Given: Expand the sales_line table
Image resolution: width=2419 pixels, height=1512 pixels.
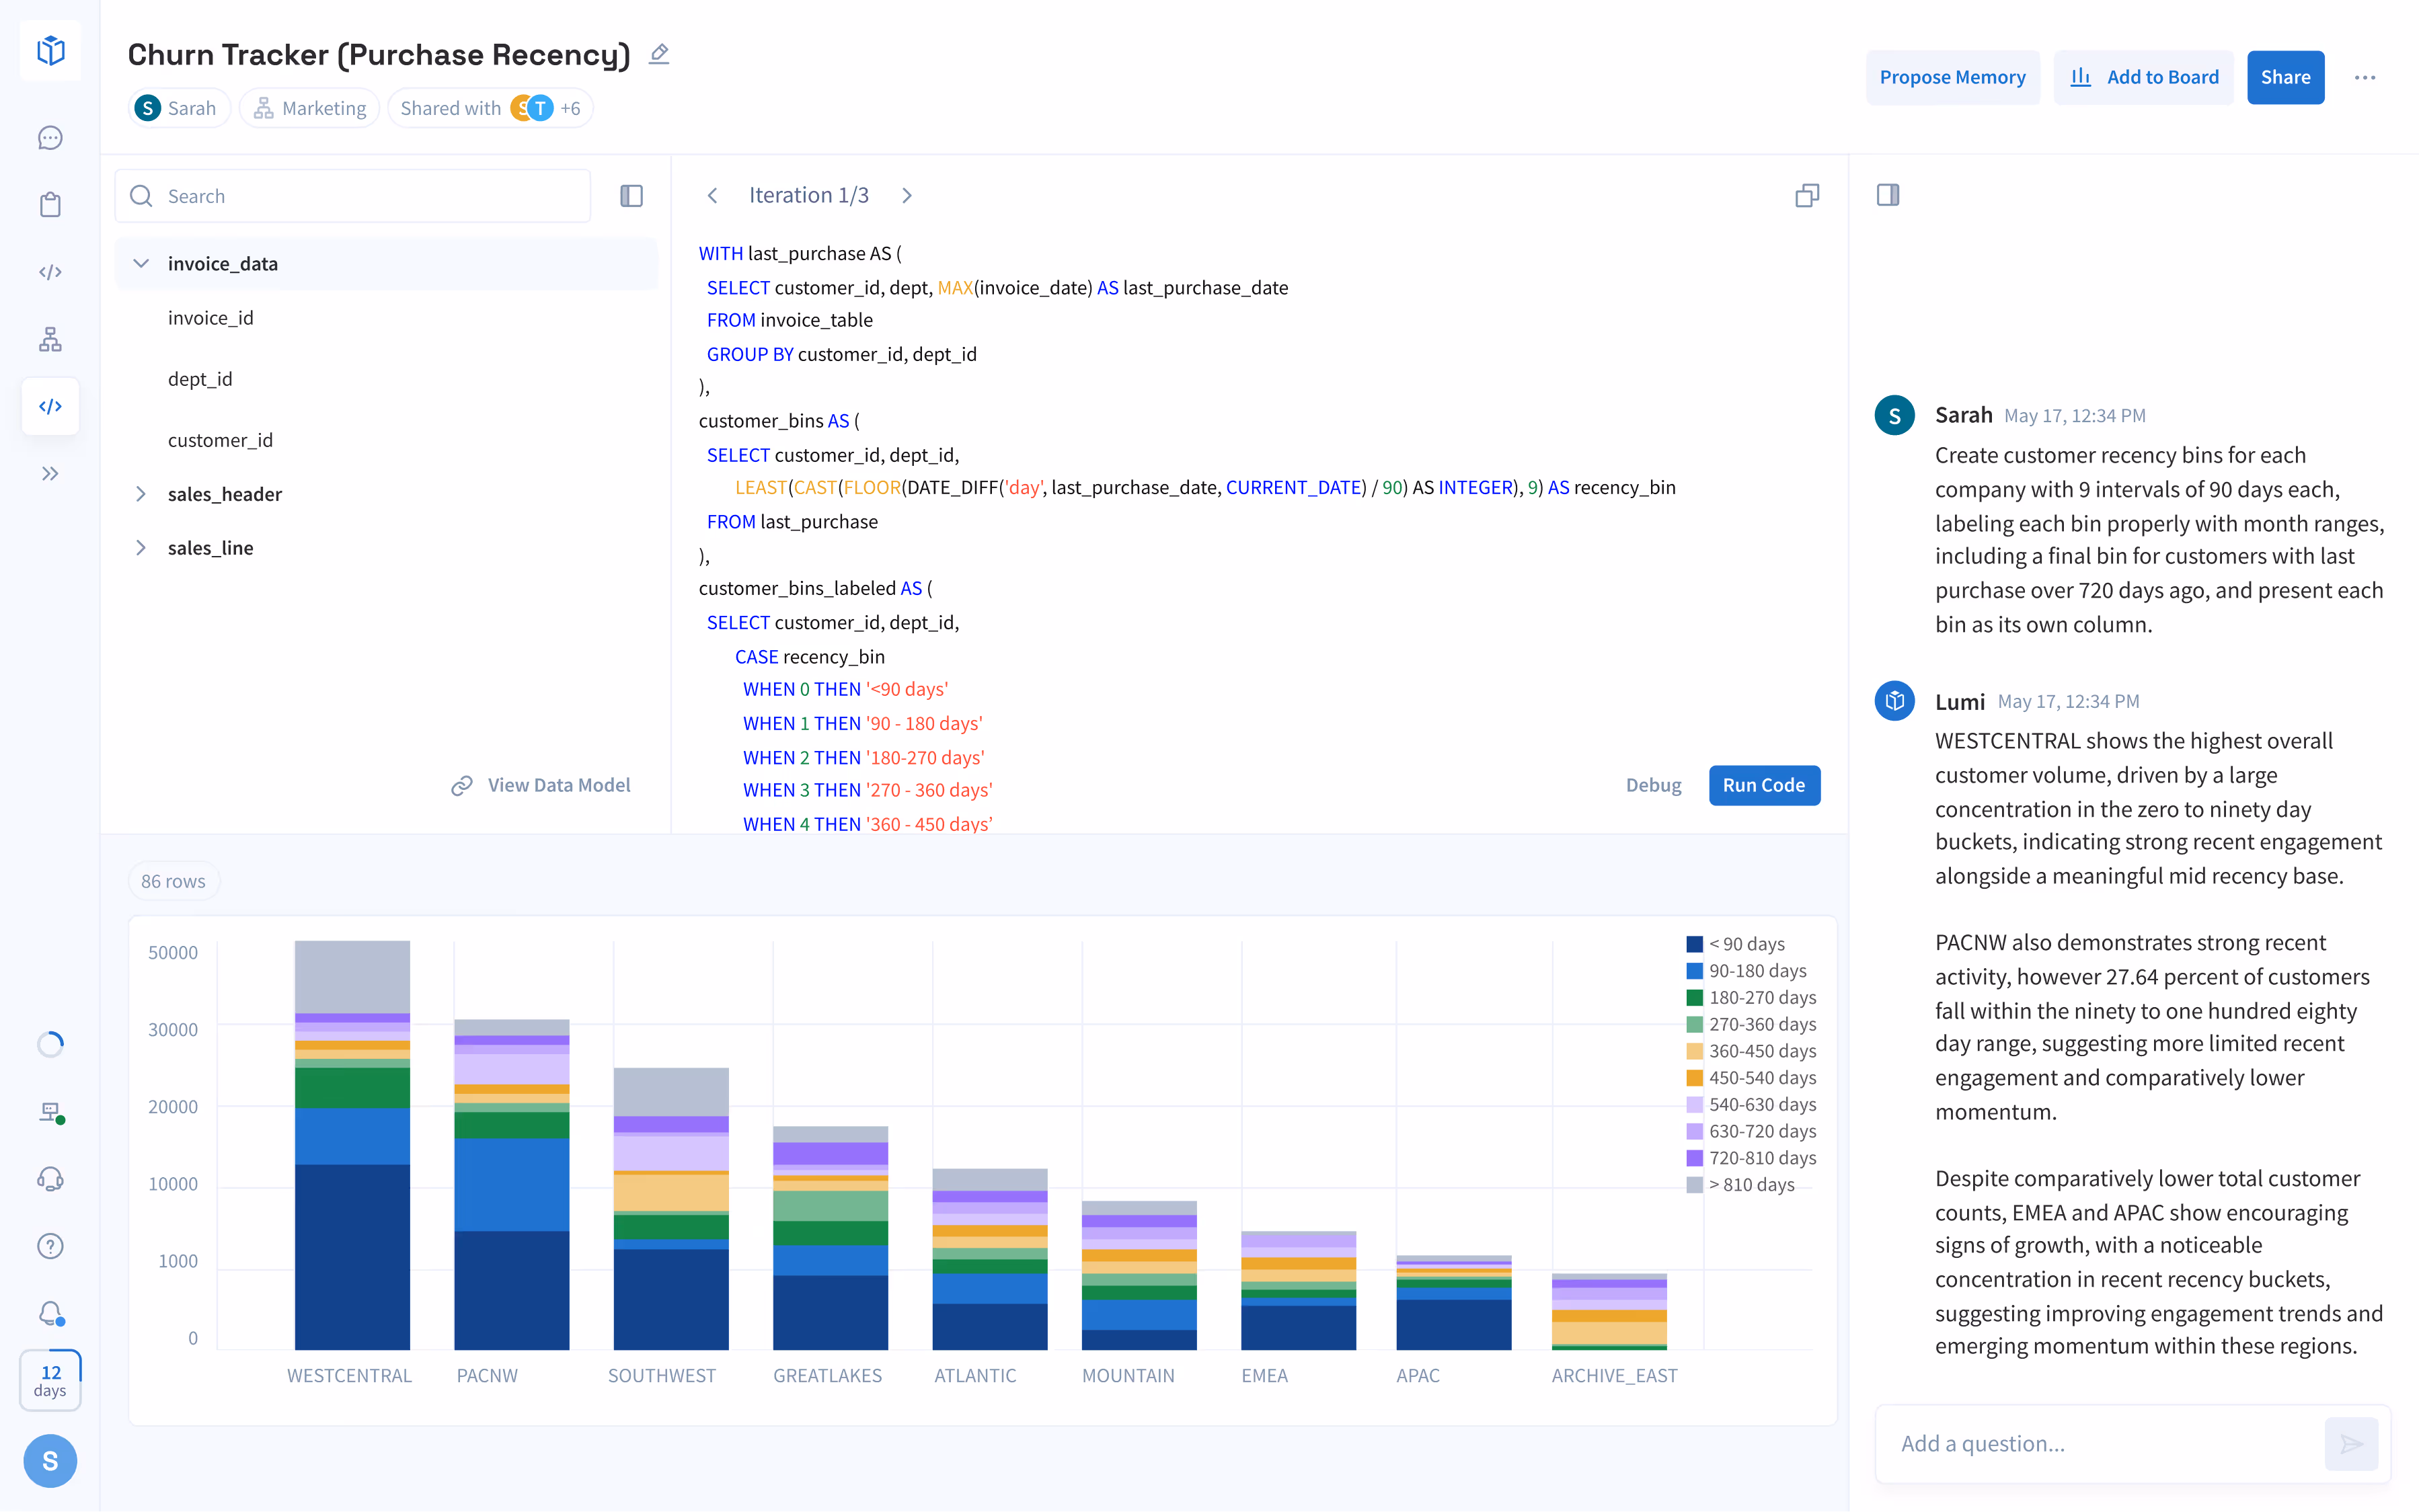Looking at the screenshot, I should pos(141,547).
